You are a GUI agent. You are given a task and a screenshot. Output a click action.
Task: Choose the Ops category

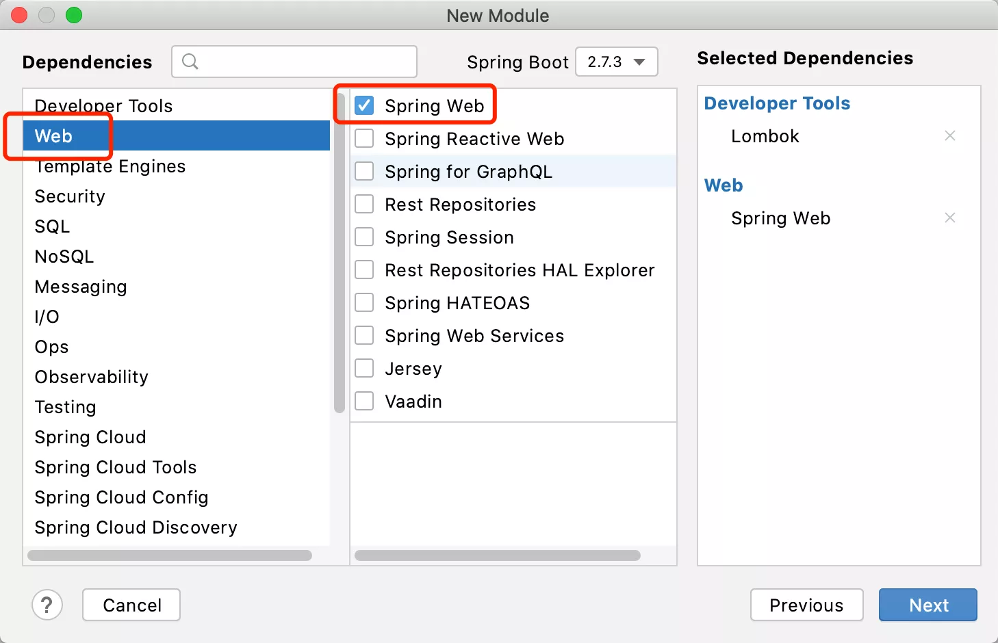[x=177, y=347]
